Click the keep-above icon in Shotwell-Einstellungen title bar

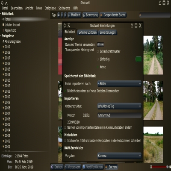coord(69,26)
